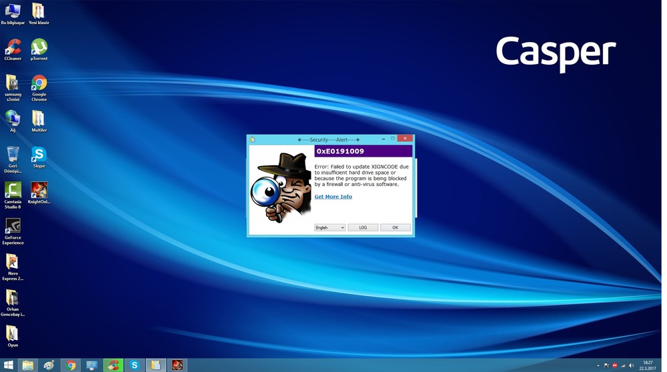
Task: Open the language dropdown showing English
Action: pyautogui.click(x=329, y=227)
